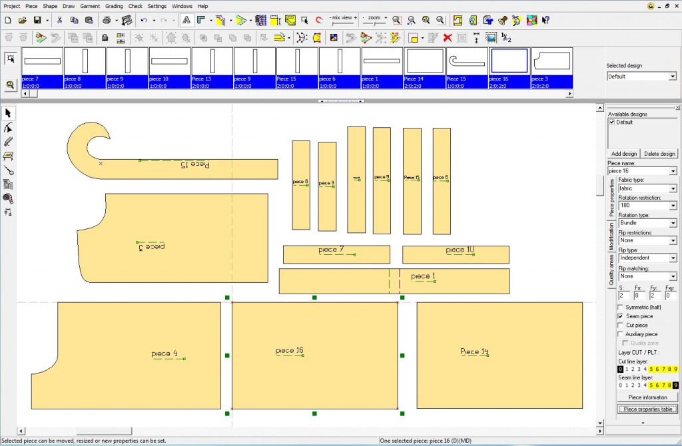The width and height of the screenshot is (682, 446).
Task: Open the Fabric type dropdown
Action: (x=673, y=188)
